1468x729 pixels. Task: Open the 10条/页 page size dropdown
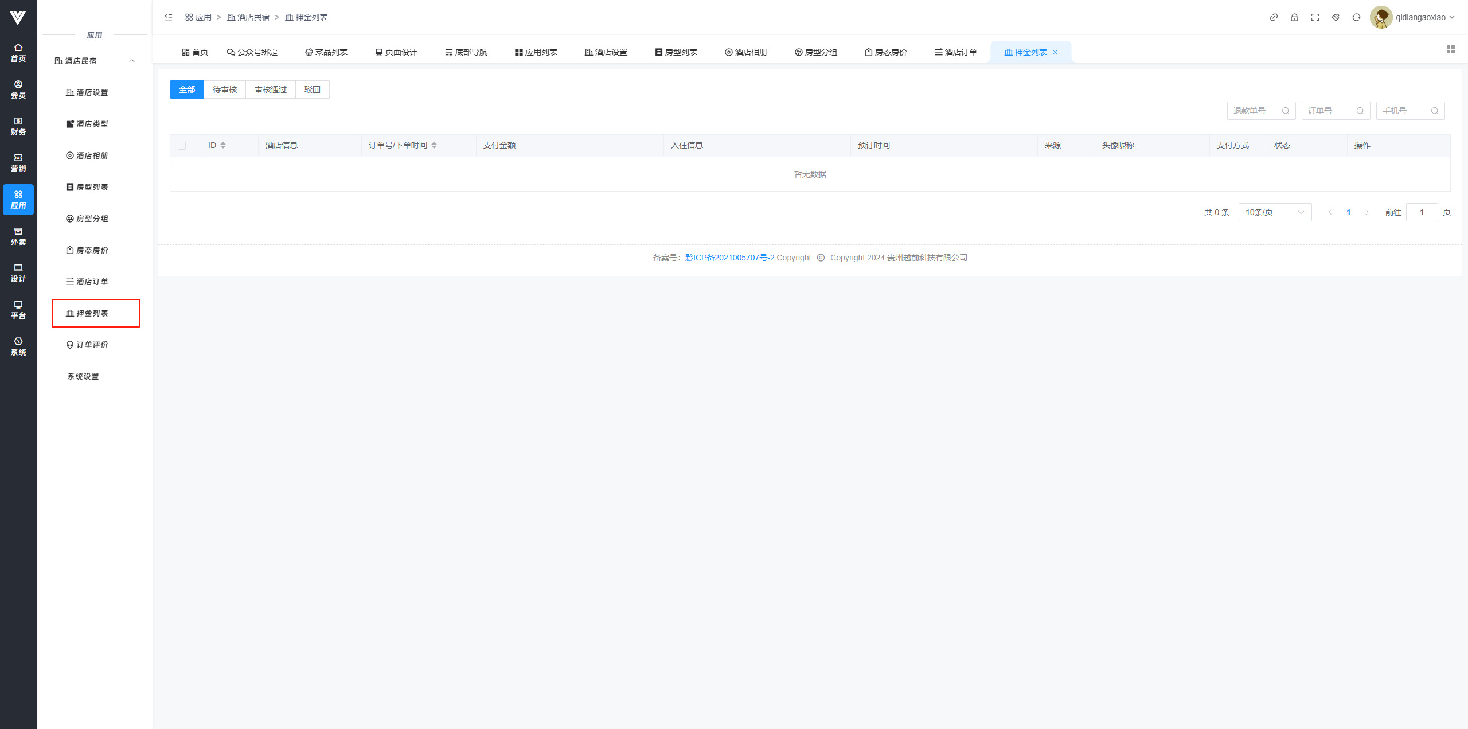(x=1274, y=212)
